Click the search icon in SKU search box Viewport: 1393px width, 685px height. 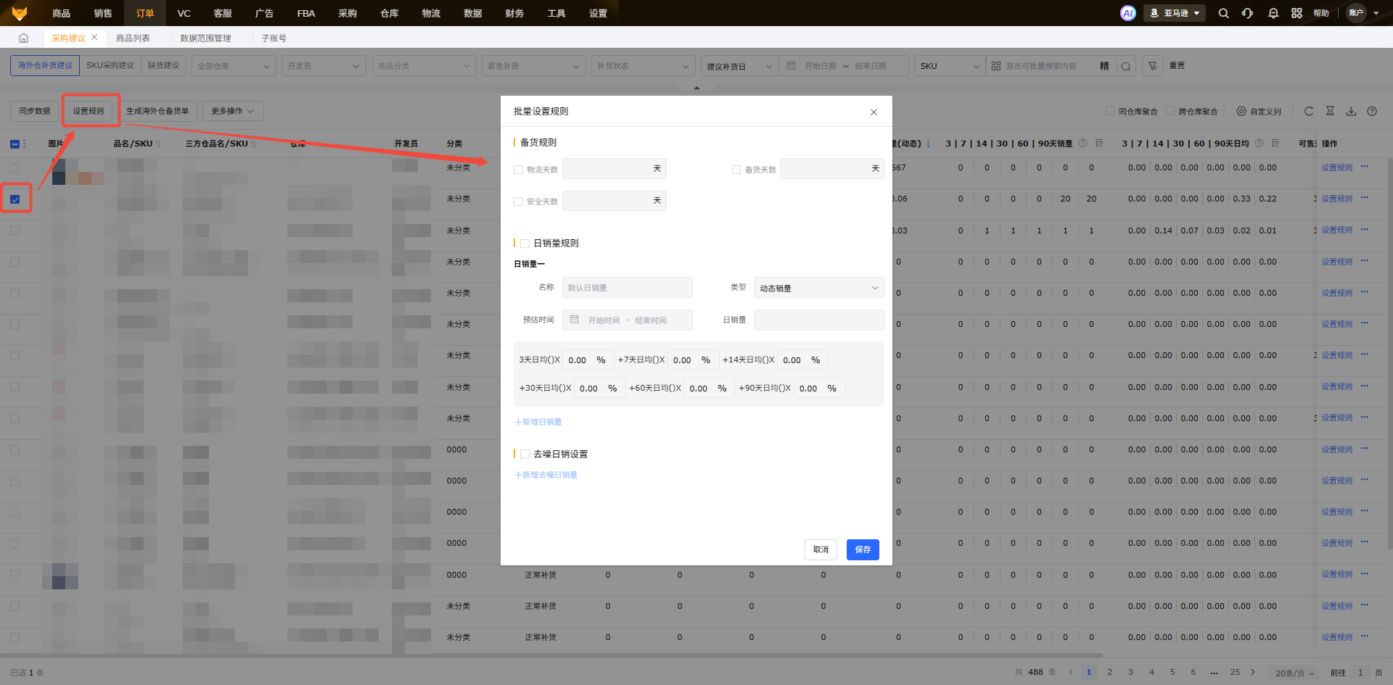pos(1126,66)
